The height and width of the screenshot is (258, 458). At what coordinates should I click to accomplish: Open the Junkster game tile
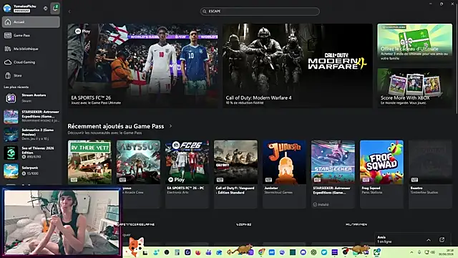pyautogui.click(x=285, y=174)
